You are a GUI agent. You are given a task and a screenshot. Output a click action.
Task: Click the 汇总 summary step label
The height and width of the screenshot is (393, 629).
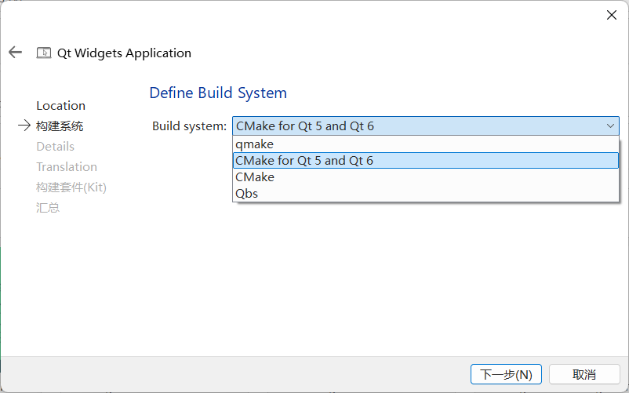pos(48,208)
